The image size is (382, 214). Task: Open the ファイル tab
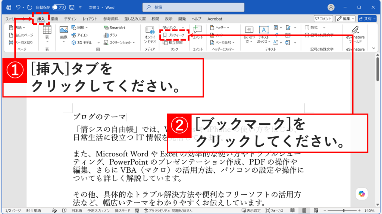[x=11, y=19]
